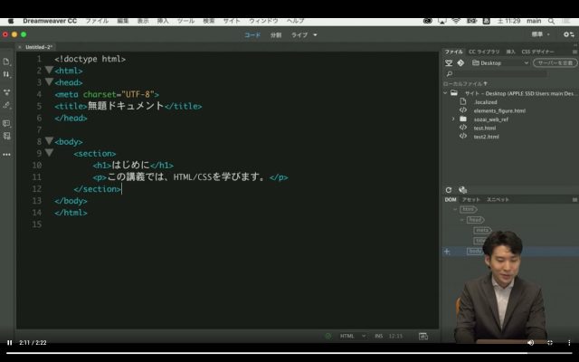Open the Dreamweaver CC application menu

click(50, 21)
